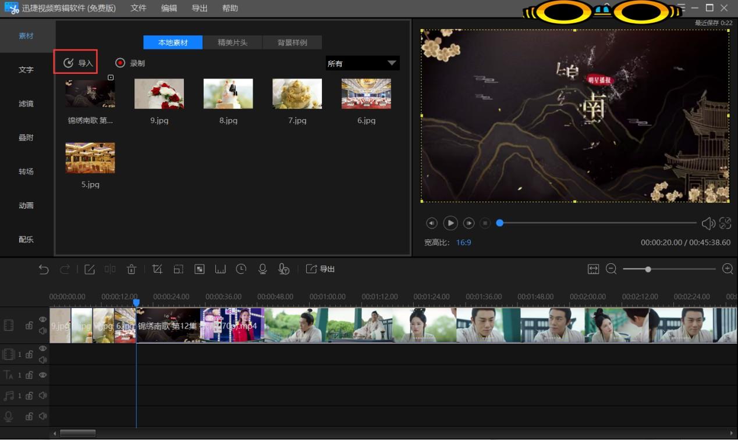Open the edit clip pencil tool
This screenshot has height=440, width=738.
pyautogui.click(x=90, y=269)
